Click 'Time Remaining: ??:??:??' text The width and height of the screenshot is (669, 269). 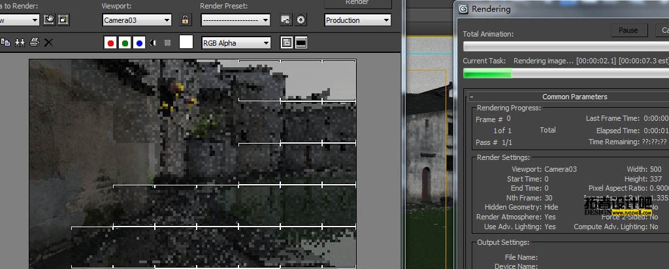(628, 142)
